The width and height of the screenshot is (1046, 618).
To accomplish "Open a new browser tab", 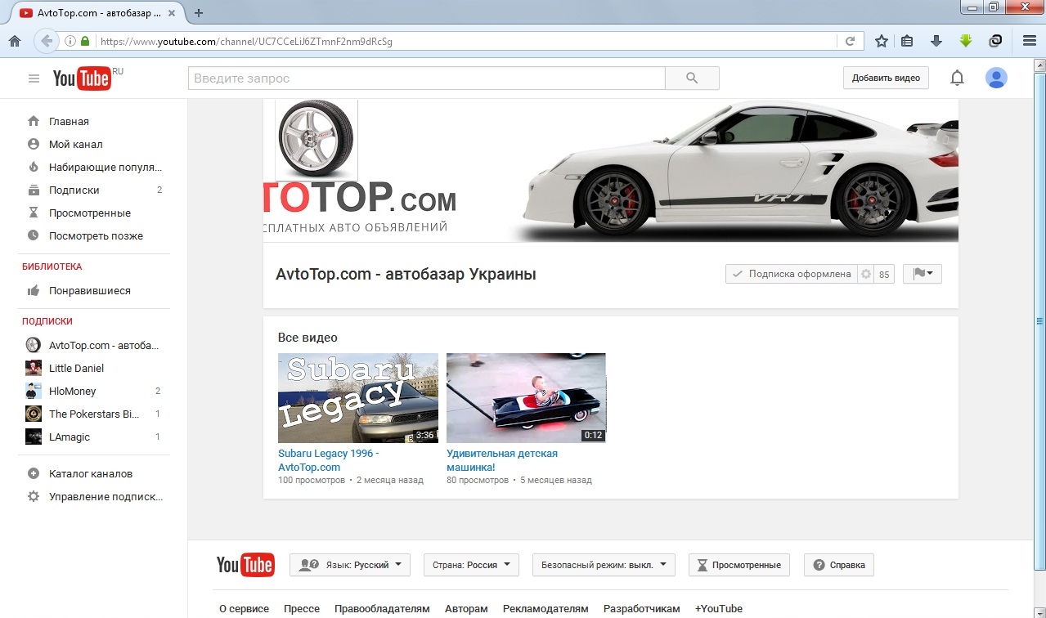I will (x=198, y=13).
